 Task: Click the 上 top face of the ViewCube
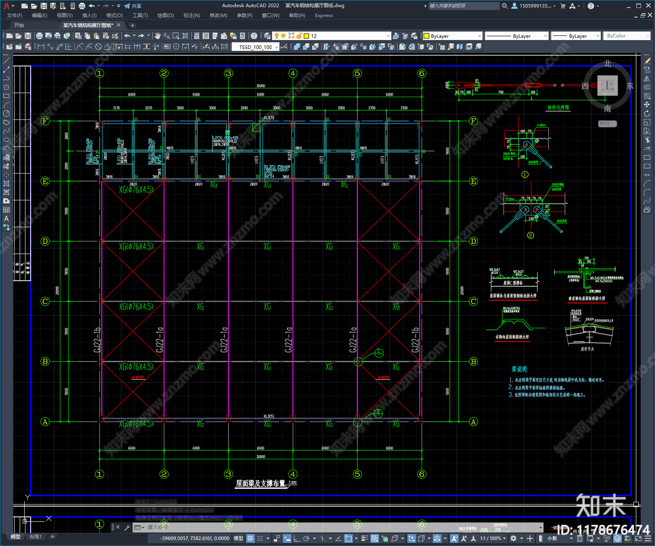(608, 86)
